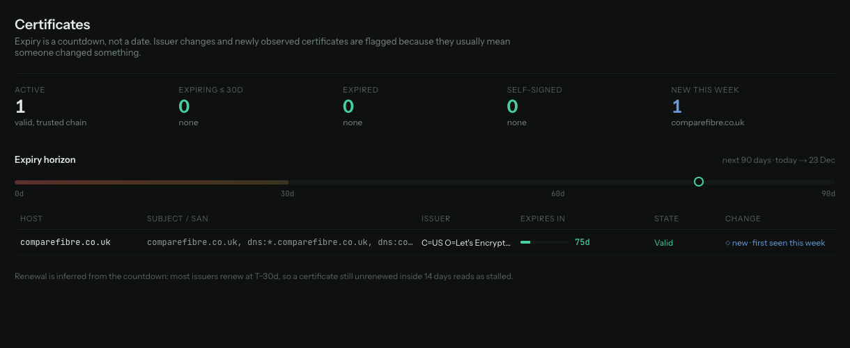The width and height of the screenshot is (850, 348).
Task: Click the 30d tick label on horizon
Action: point(288,193)
